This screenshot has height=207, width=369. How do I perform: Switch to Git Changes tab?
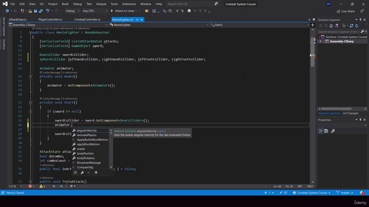[351, 113]
